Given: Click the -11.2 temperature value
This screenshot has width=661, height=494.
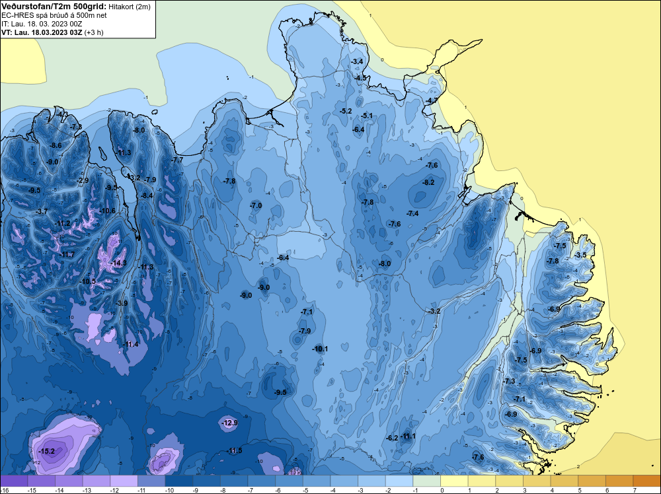Looking at the screenshot, I should (62, 223).
